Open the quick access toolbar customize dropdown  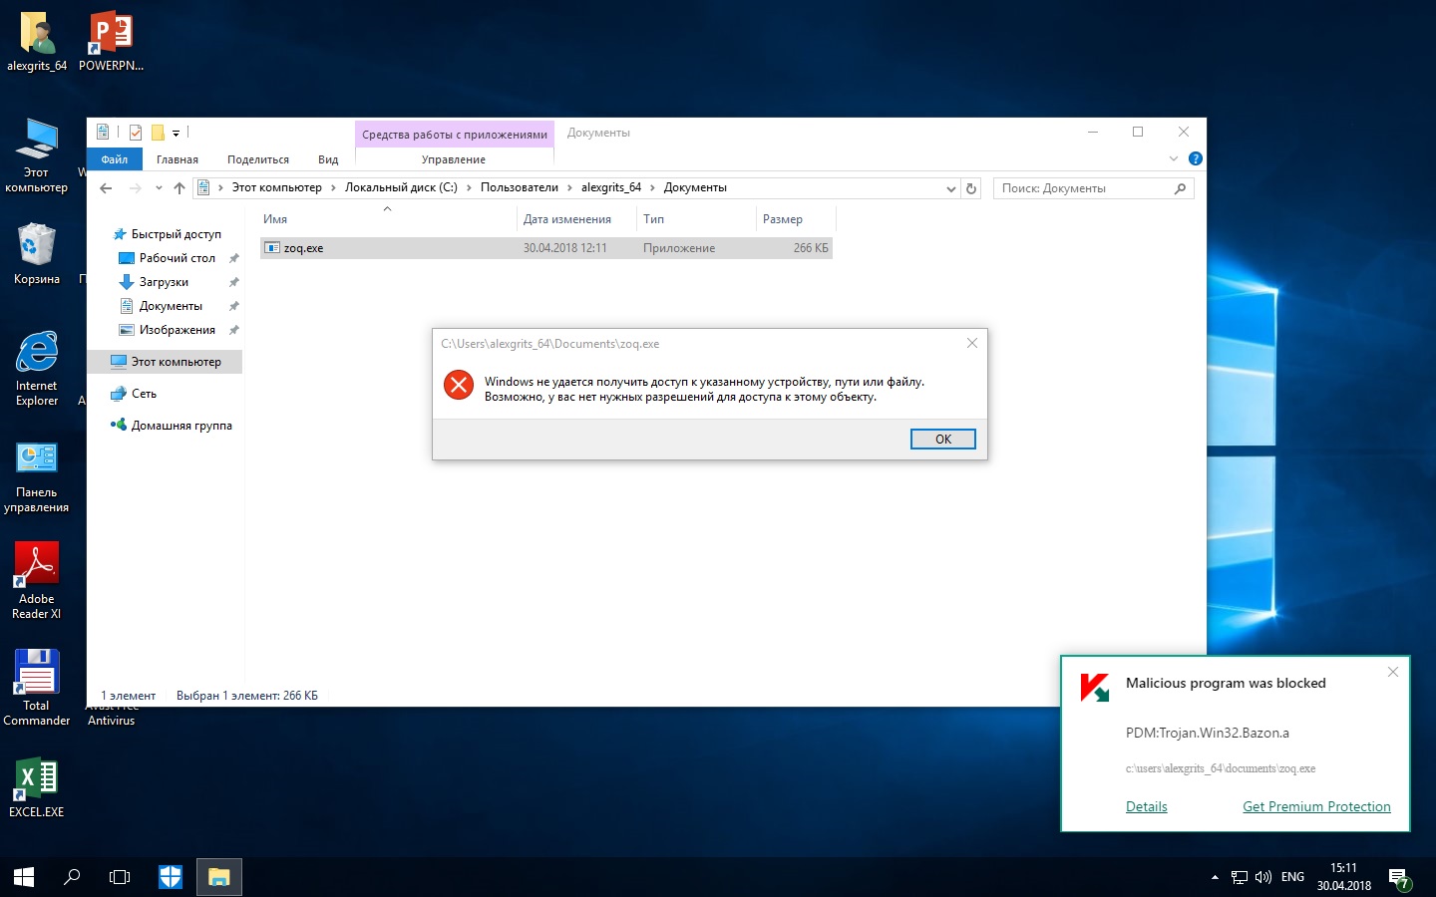click(x=176, y=133)
